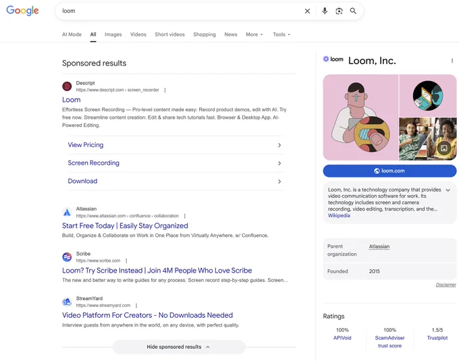The image size is (459, 361).
Task: Click chevron beside Download
Action: coord(279,182)
